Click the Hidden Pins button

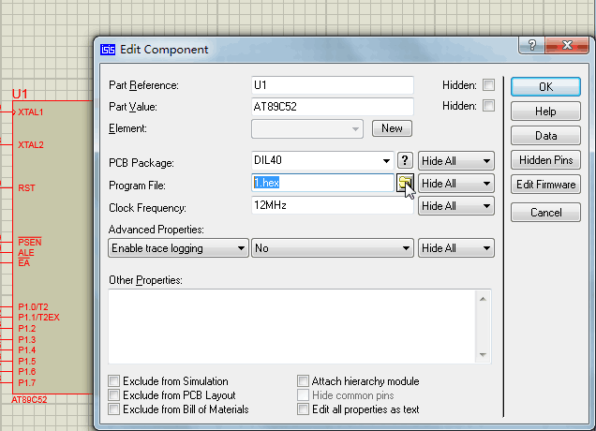tap(545, 160)
